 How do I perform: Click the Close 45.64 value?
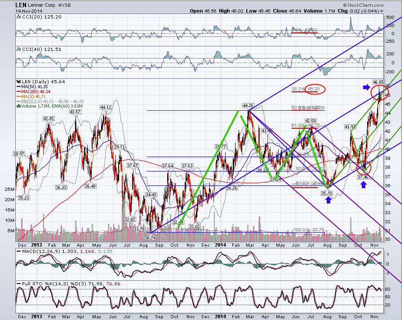tap(287, 11)
